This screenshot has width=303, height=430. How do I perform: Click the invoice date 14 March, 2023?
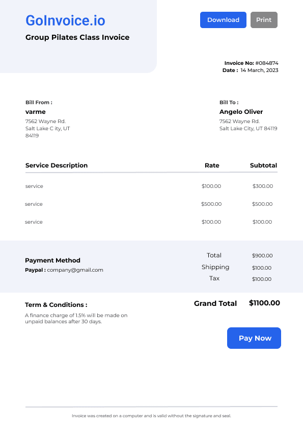tap(259, 70)
